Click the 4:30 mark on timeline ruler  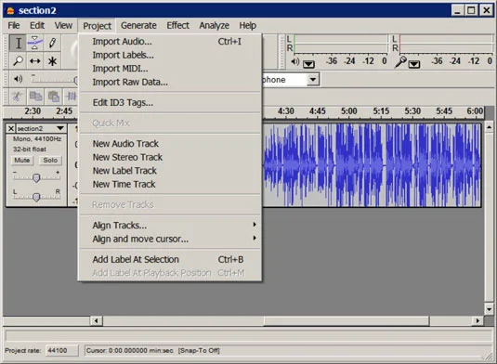(285, 111)
